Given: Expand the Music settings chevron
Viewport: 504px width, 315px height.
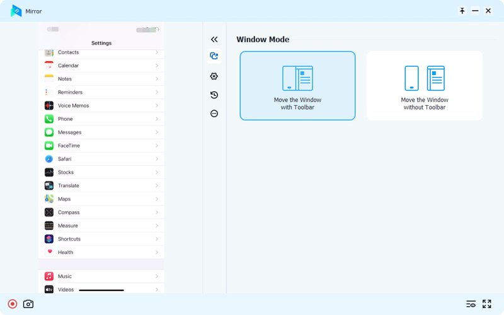Looking at the screenshot, I should point(157,276).
